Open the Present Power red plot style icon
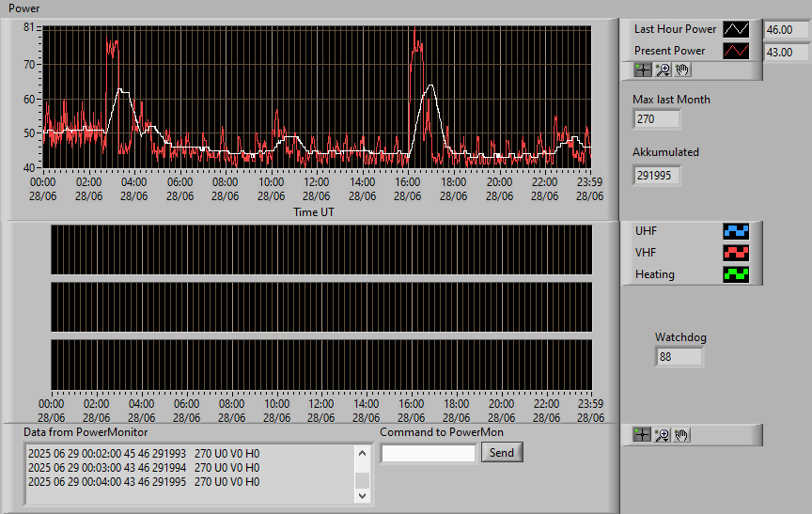 736,51
